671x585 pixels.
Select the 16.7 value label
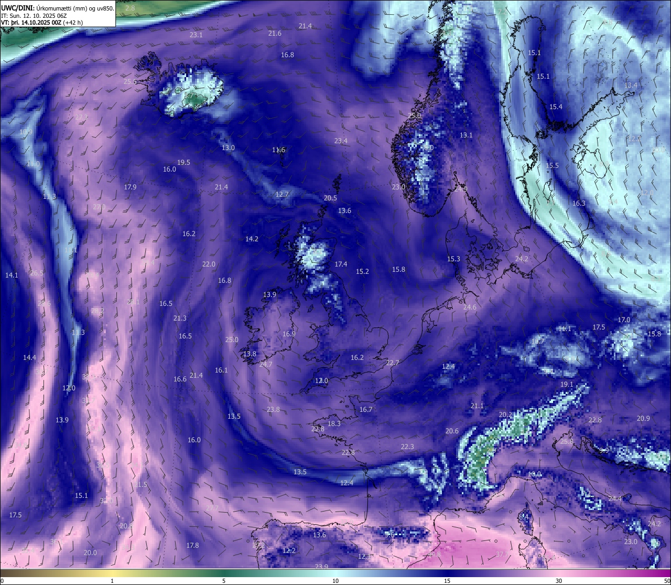366,409
